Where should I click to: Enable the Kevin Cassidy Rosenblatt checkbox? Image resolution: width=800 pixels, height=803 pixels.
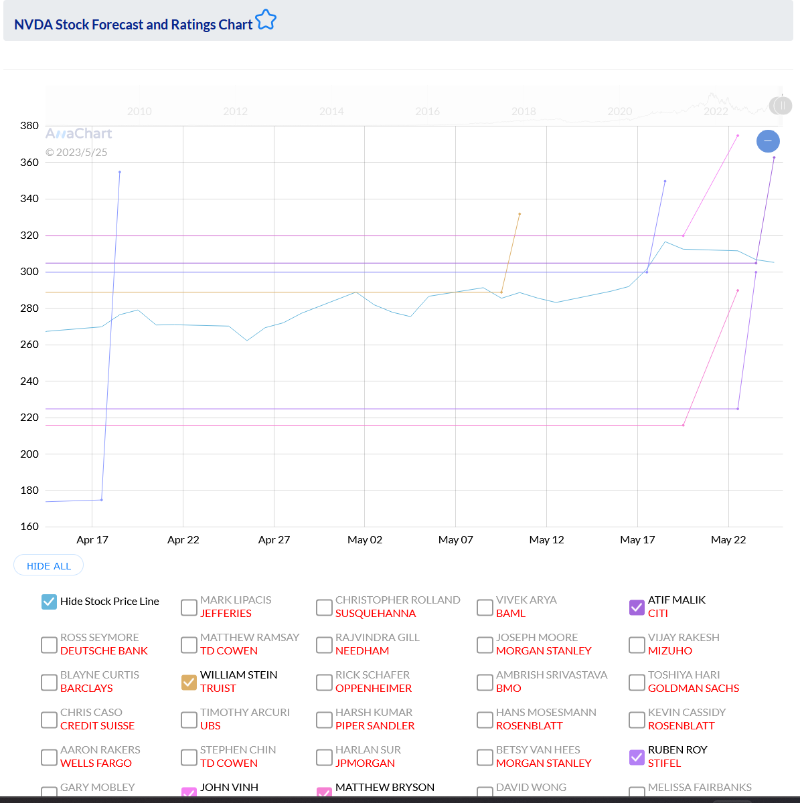pos(637,719)
